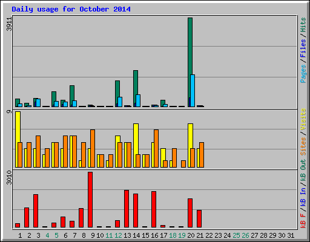Select the green hits bar on day 12
Screen dimensions: 310x242
(x=117, y=94)
